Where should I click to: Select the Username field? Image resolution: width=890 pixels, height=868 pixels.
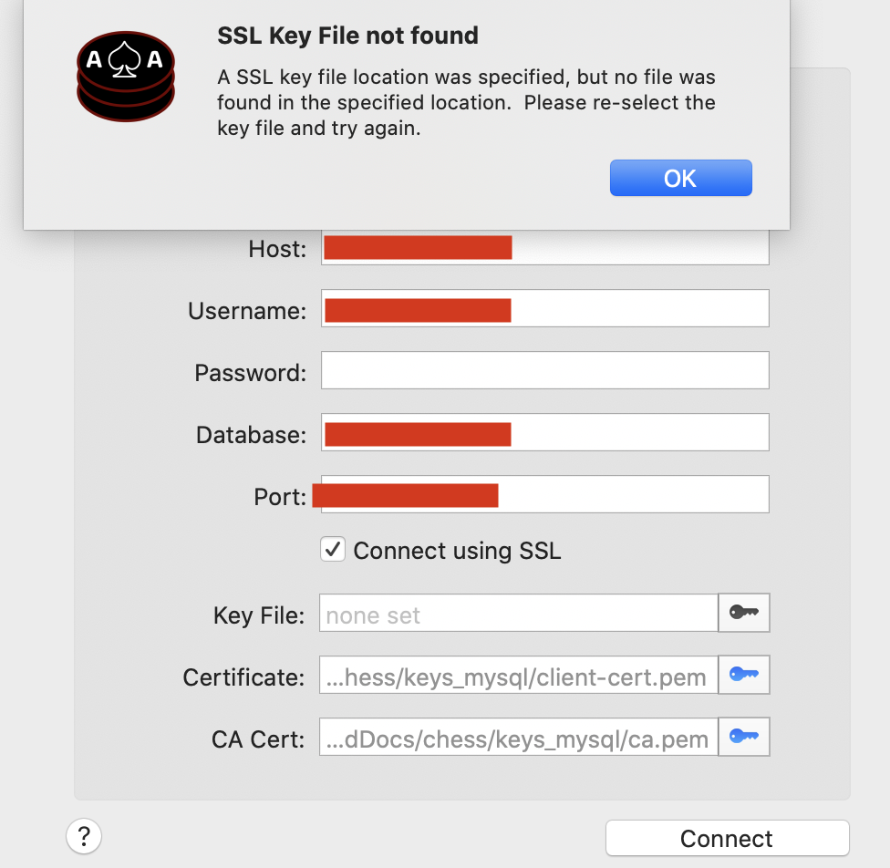pos(544,308)
